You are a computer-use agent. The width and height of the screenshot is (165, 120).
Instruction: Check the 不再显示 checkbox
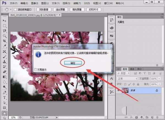[35, 70]
